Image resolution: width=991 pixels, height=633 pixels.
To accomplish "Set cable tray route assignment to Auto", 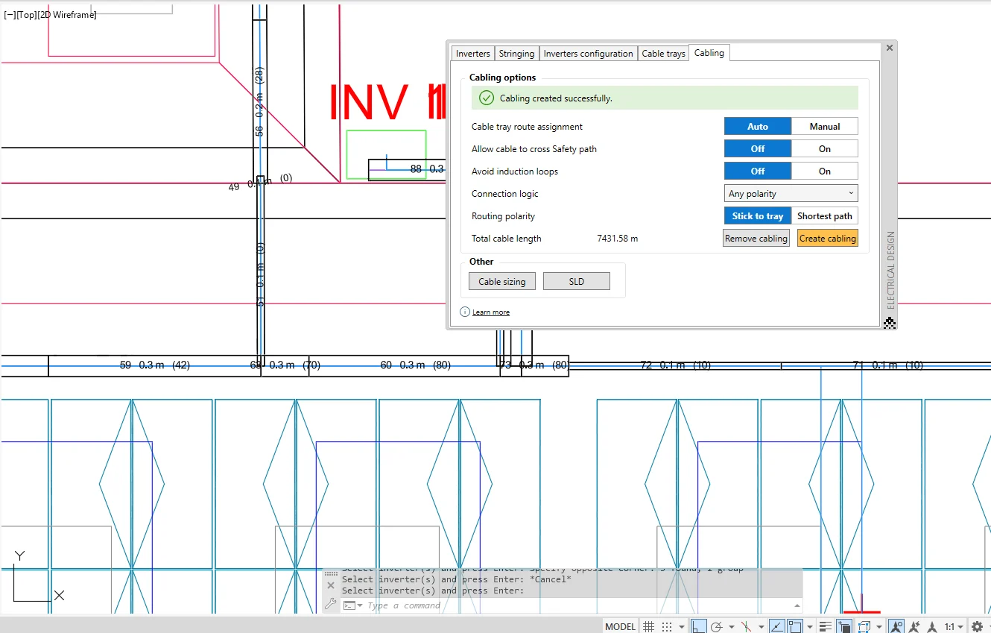I will [x=758, y=127].
